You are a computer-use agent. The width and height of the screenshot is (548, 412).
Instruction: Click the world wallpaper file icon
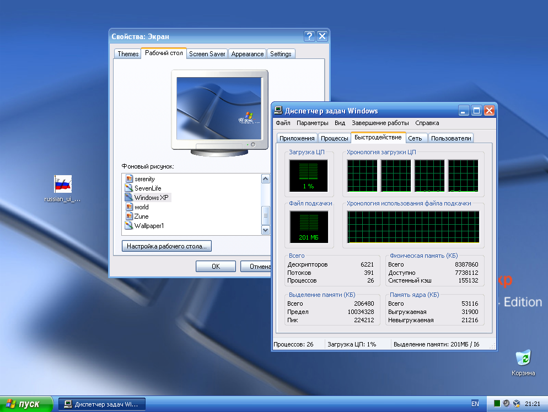129,207
